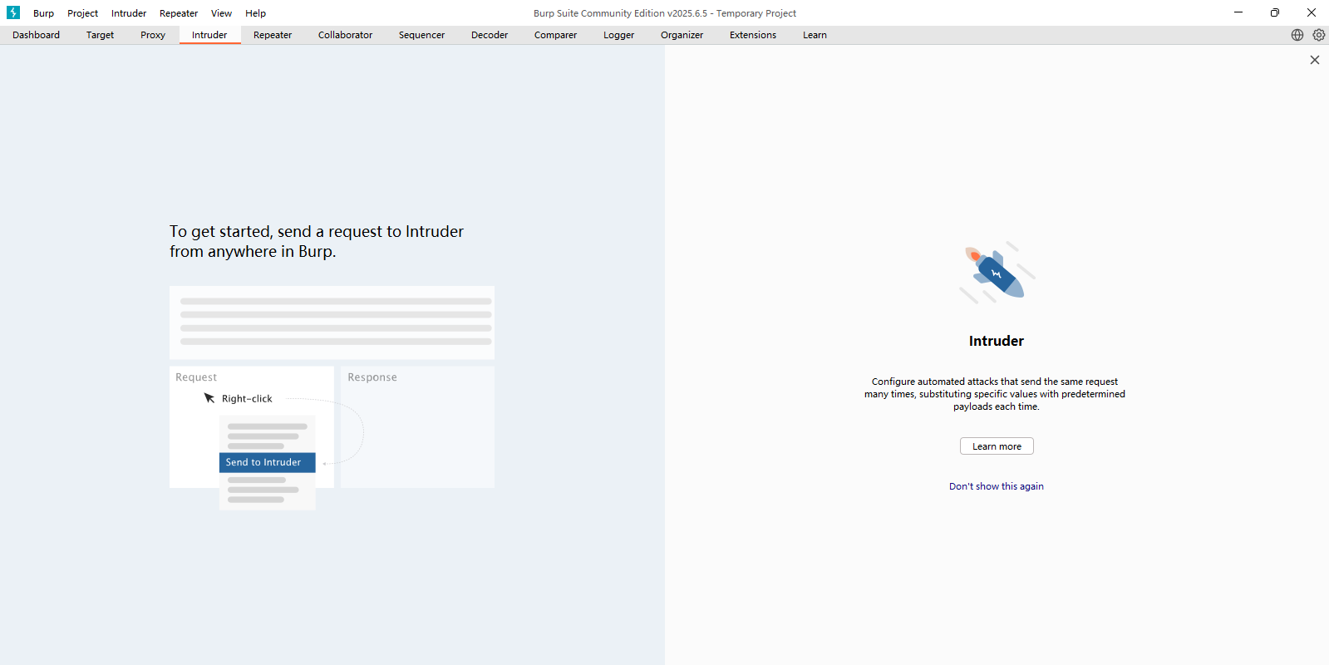Image resolution: width=1329 pixels, height=665 pixels.
Task: Click the Intruder heading text
Action: pyautogui.click(x=996, y=341)
